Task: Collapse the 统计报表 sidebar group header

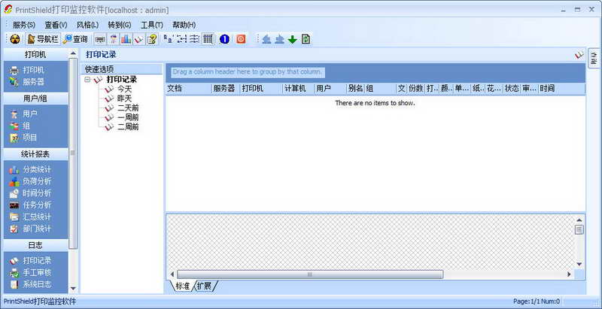Action: tap(35, 155)
